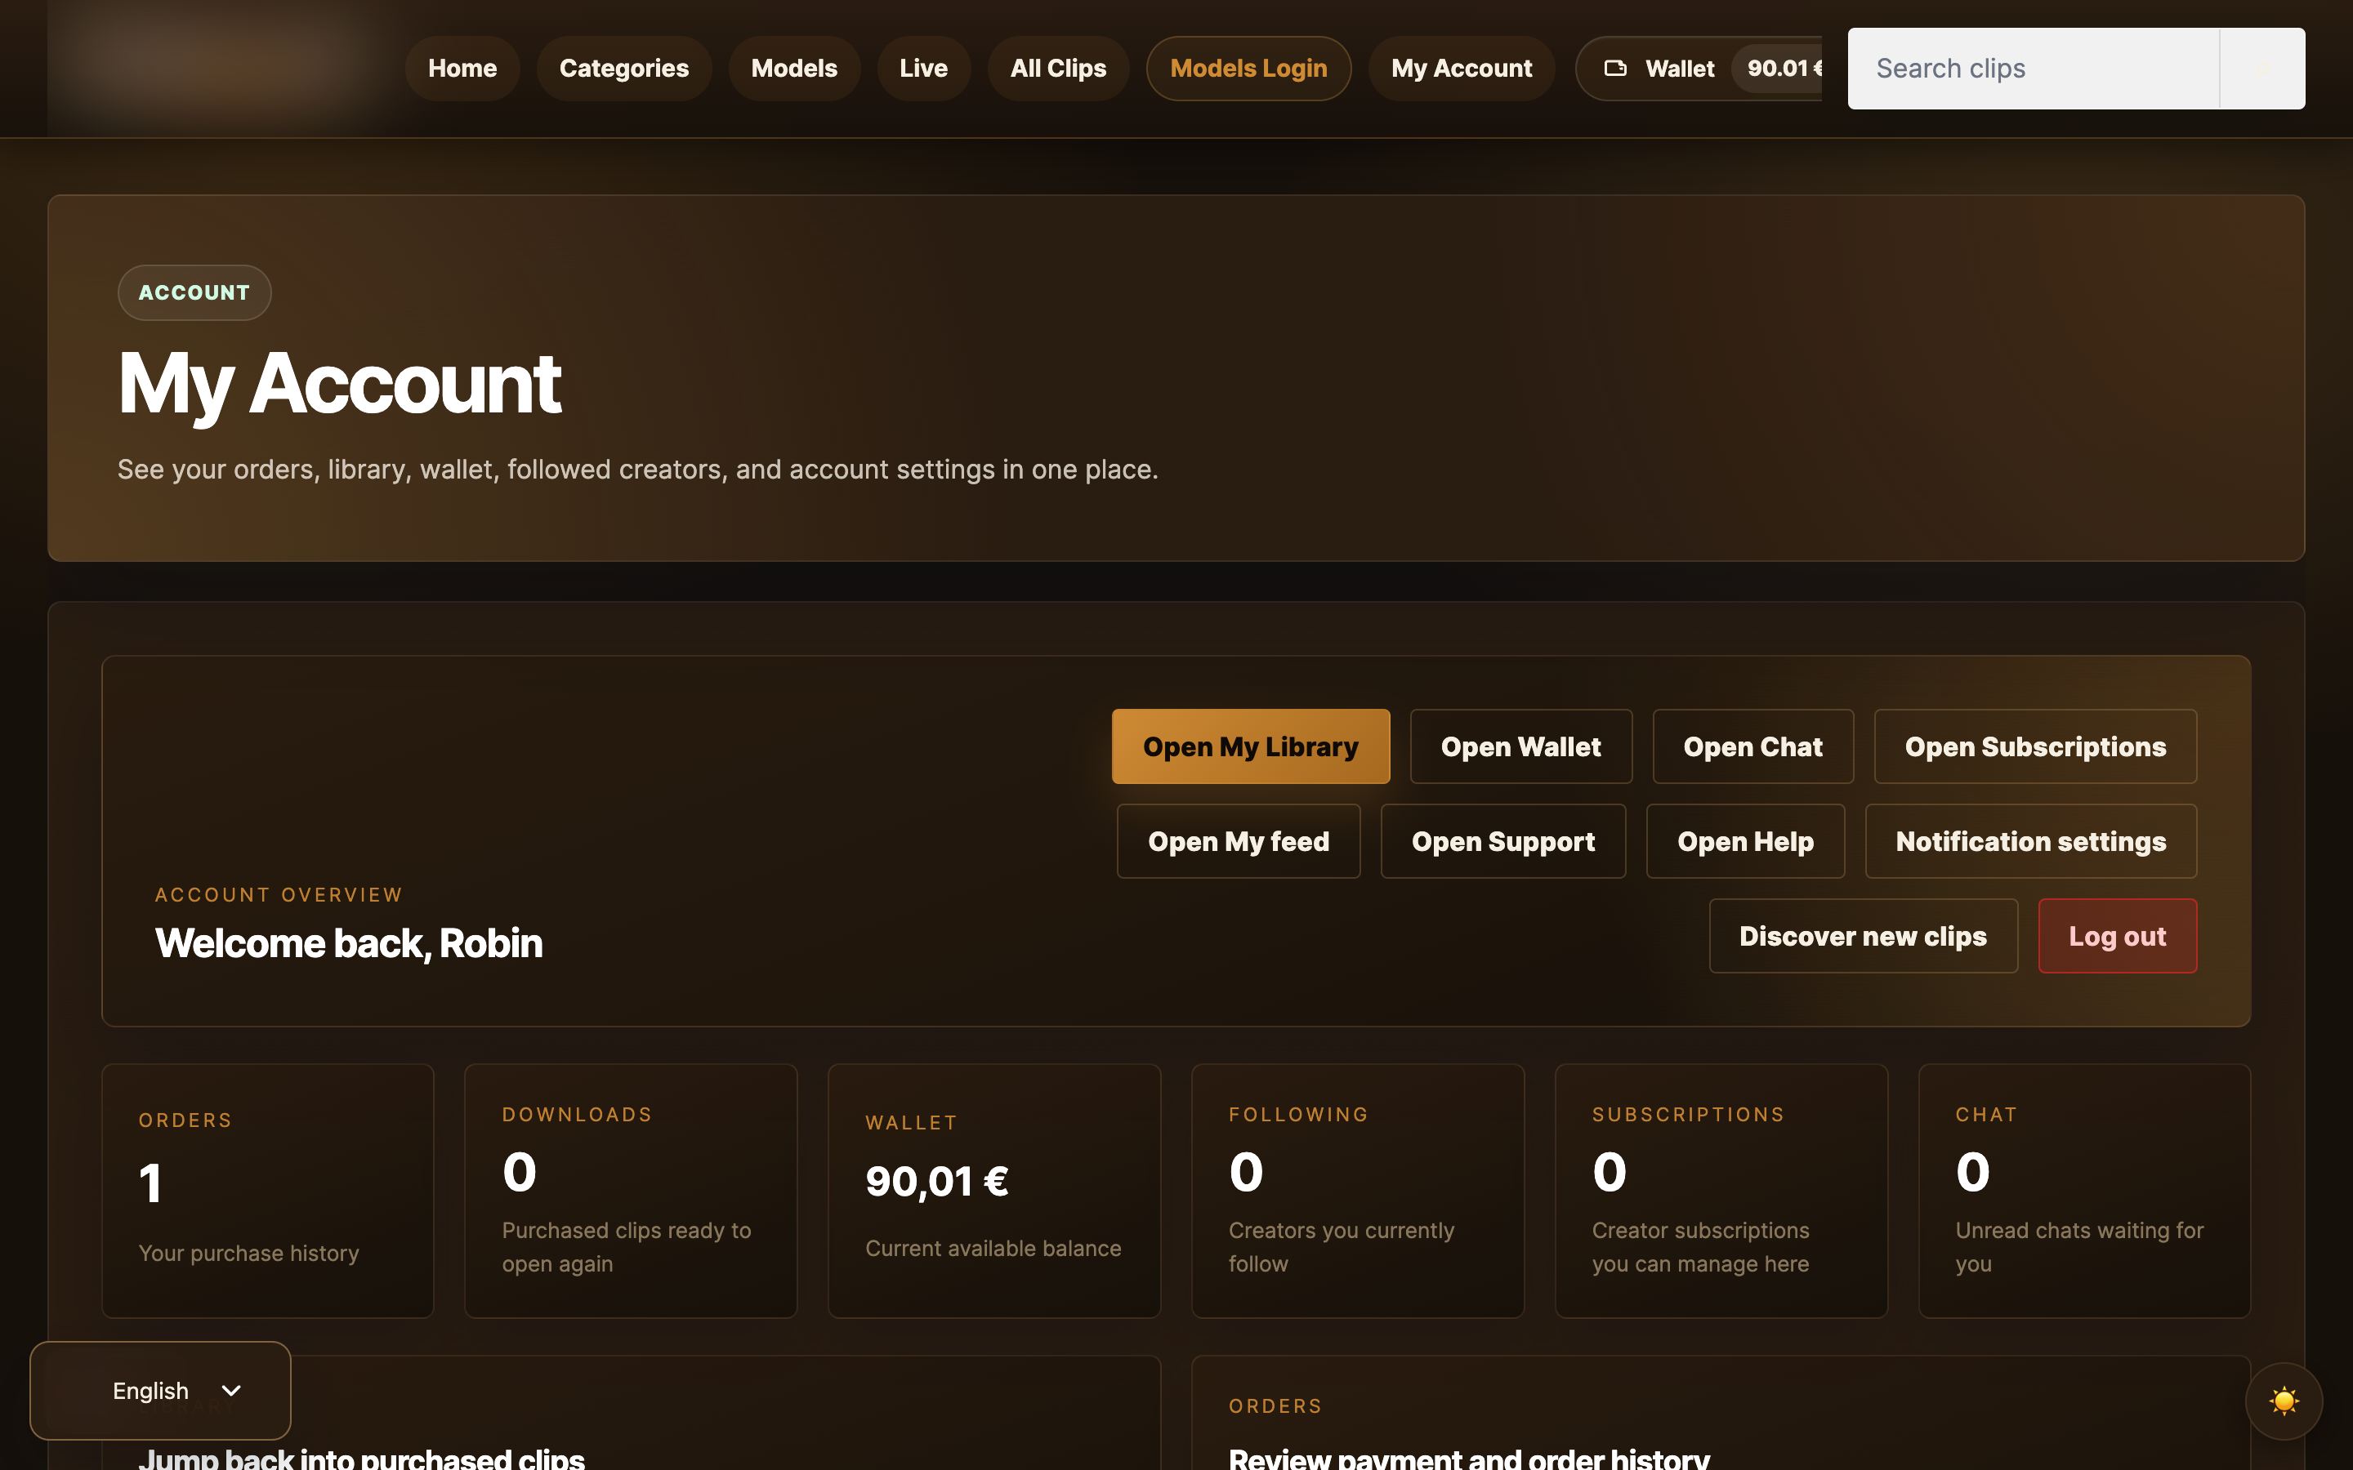Click the ACCOUNT badge above the heading
2353x1470 pixels.
(194, 292)
